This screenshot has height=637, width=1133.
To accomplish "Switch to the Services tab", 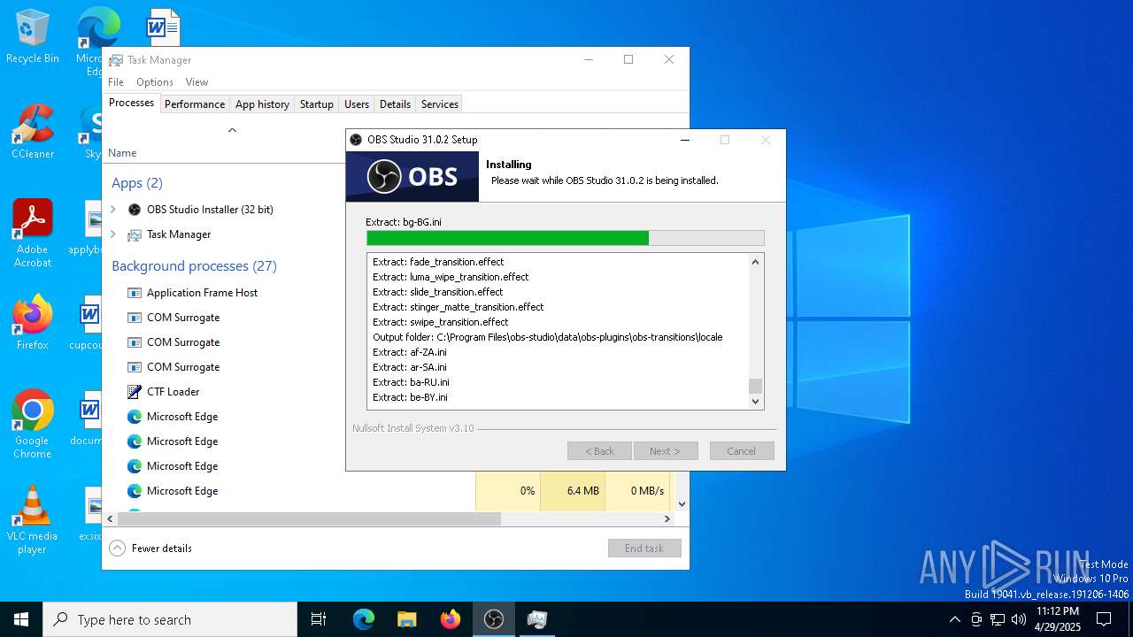I will click(x=440, y=104).
